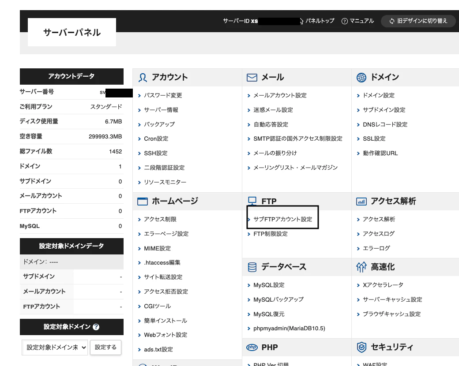This screenshot has height=366, width=459.
Task: Click the メール envelope icon
Action: pyautogui.click(x=252, y=78)
